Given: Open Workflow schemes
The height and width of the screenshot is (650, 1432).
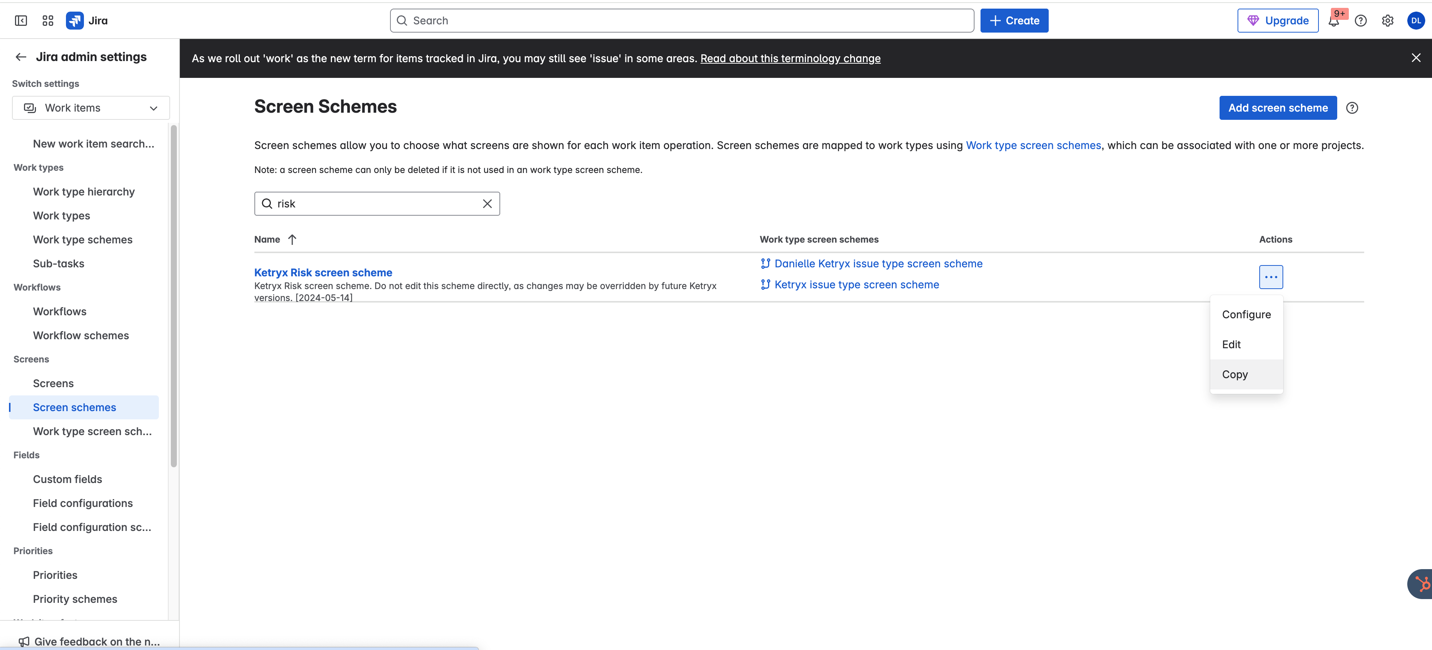Looking at the screenshot, I should pos(81,335).
